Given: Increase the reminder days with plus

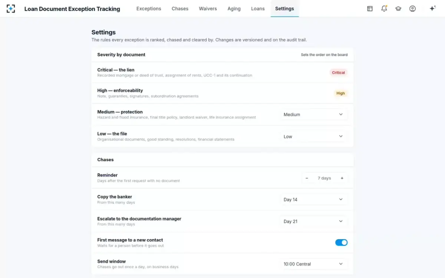Looking at the screenshot, I should [342, 178].
